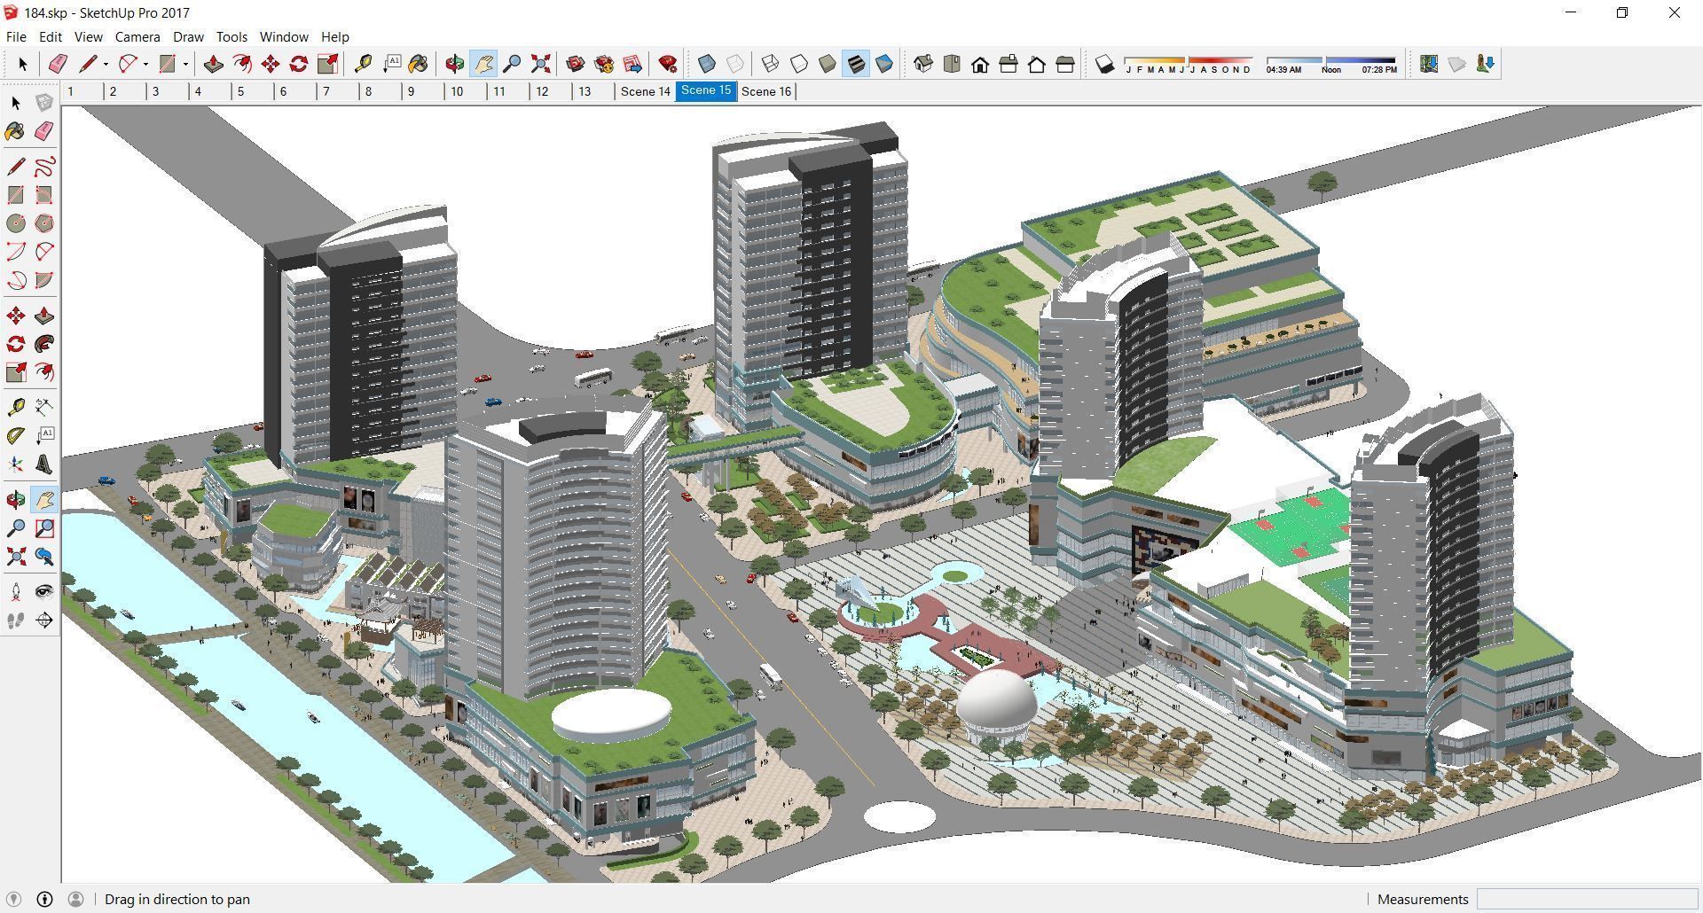The height and width of the screenshot is (913, 1703).
Task: Expand the Arc tool dropdown arrow
Action: (145, 64)
